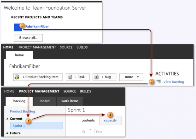
Task: Open the Product Backlog link
Action: tap(22, 111)
